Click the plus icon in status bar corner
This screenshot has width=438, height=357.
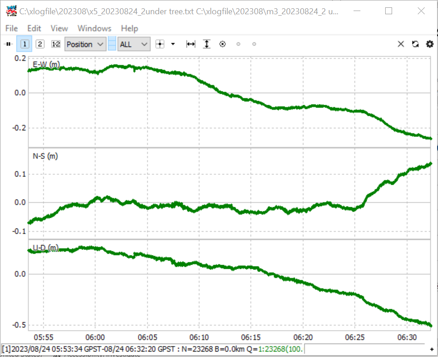(x=432, y=349)
